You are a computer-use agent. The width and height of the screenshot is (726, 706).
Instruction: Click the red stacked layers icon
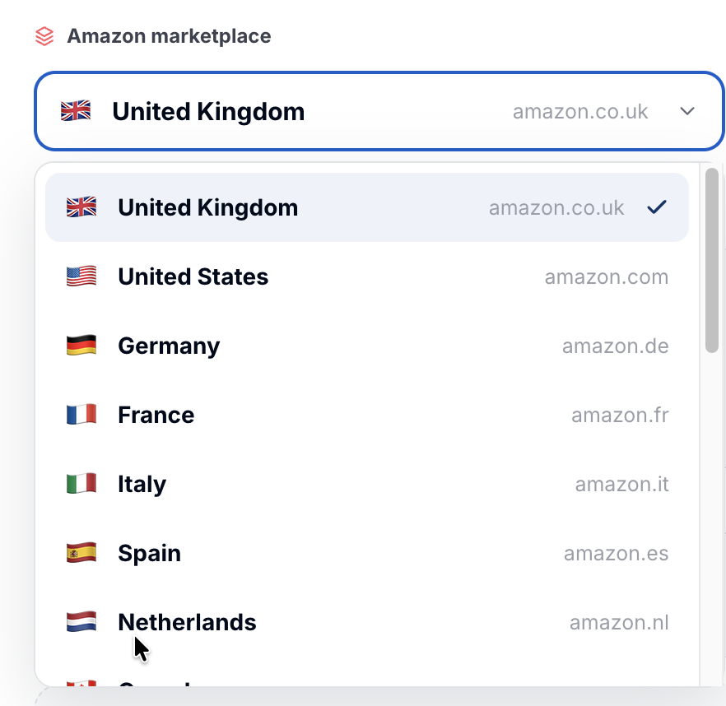click(x=44, y=36)
